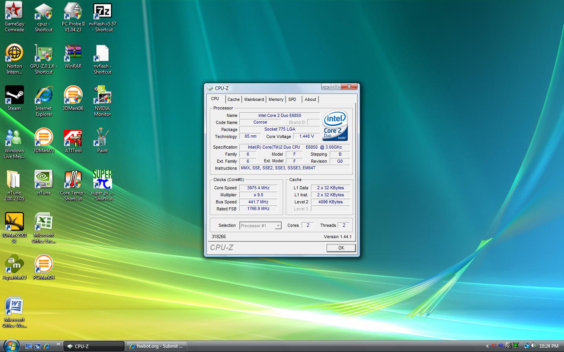The height and width of the screenshot is (352, 564).
Task: Switch to the CPU tab in CPU-Z
Action: coord(215,99)
